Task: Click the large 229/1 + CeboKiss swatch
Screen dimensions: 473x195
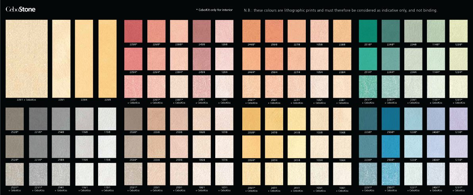Action: (x=27, y=58)
